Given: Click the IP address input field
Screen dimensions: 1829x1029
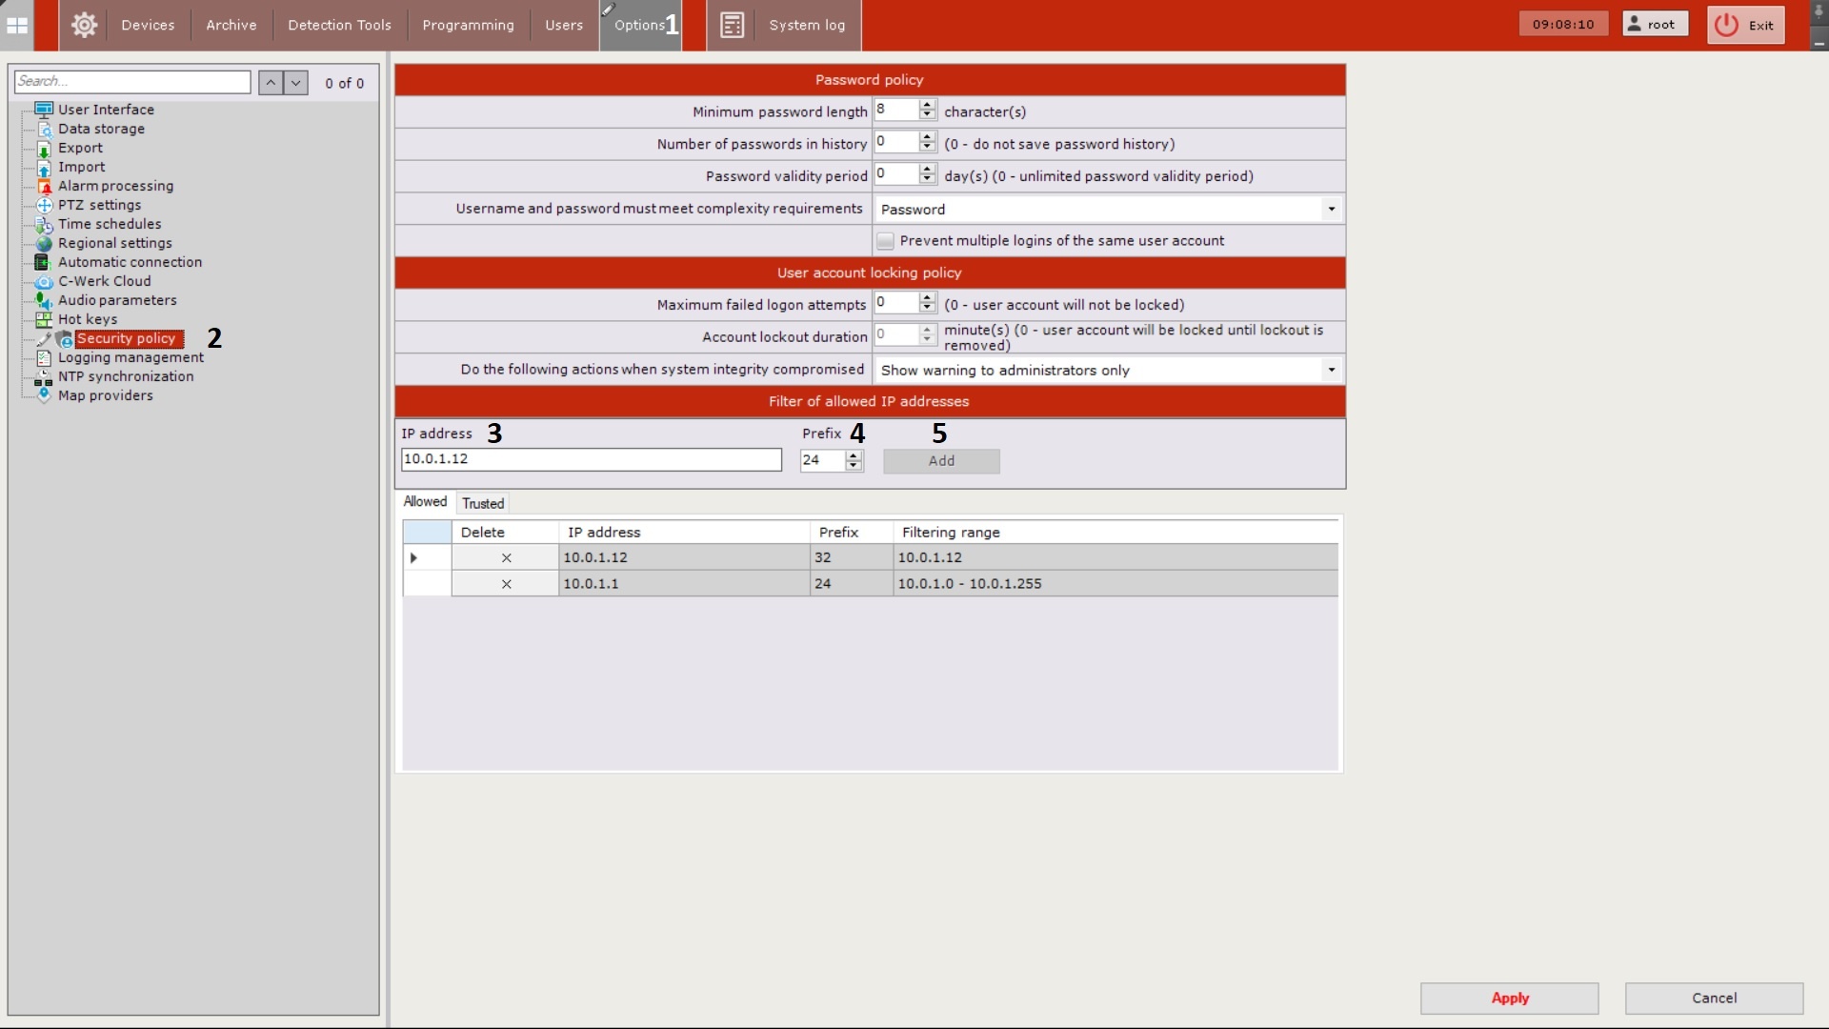Looking at the screenshot, I should 591,459.
